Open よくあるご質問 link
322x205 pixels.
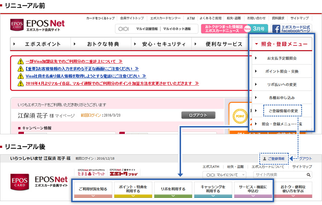pos(210,18)
